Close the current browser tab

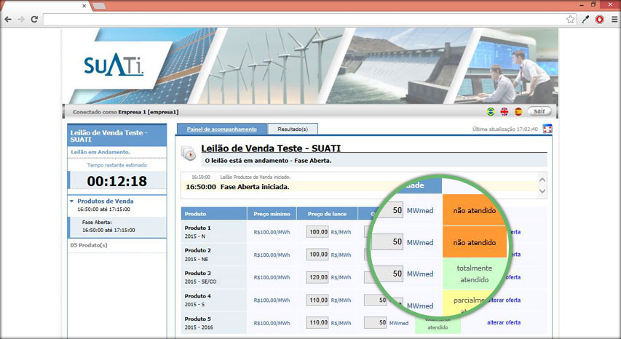84,6
